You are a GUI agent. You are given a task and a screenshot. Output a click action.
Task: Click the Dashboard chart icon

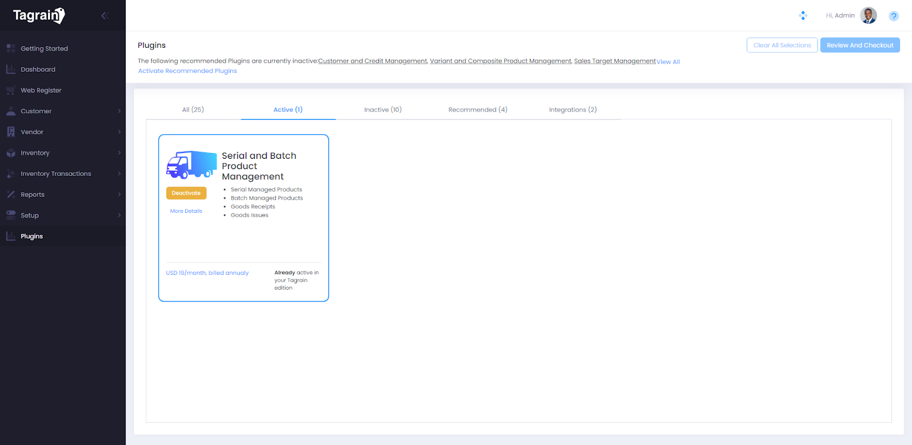point(11,69)
